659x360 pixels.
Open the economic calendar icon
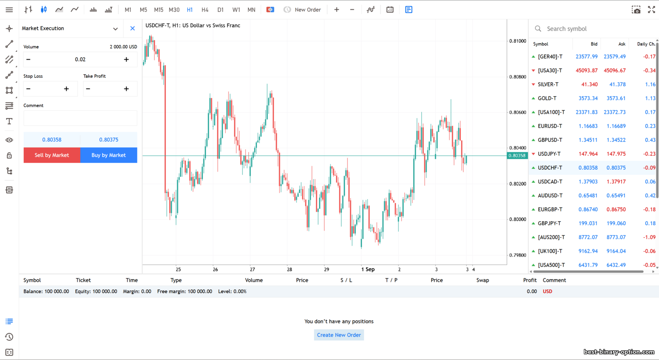[390, 10]
